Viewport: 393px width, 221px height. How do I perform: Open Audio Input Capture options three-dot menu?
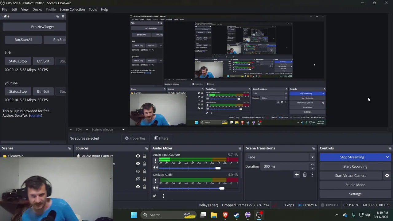tap(155, 160)
